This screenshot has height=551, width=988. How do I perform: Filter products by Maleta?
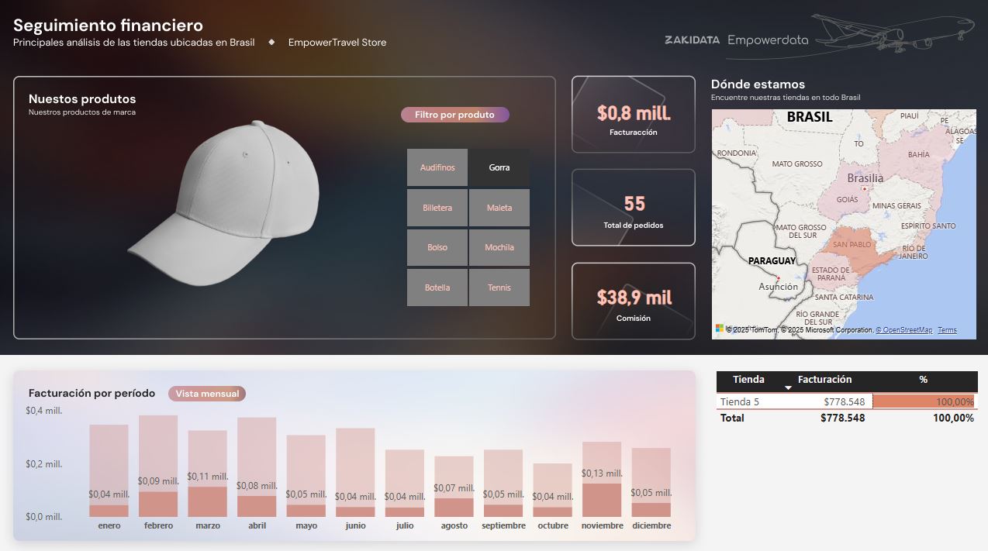[499, 208]
